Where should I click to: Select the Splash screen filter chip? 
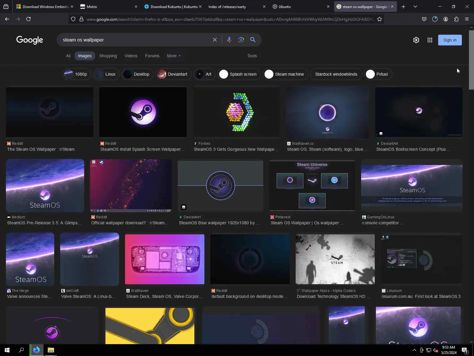coord(239,74)
